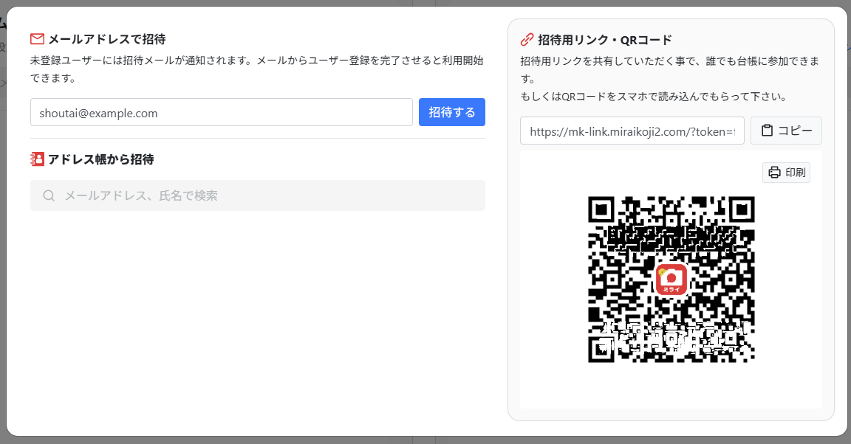This screenshot has width=851, height=444.
Task: Select the invitation URL text field
Action: coord(632,131)
